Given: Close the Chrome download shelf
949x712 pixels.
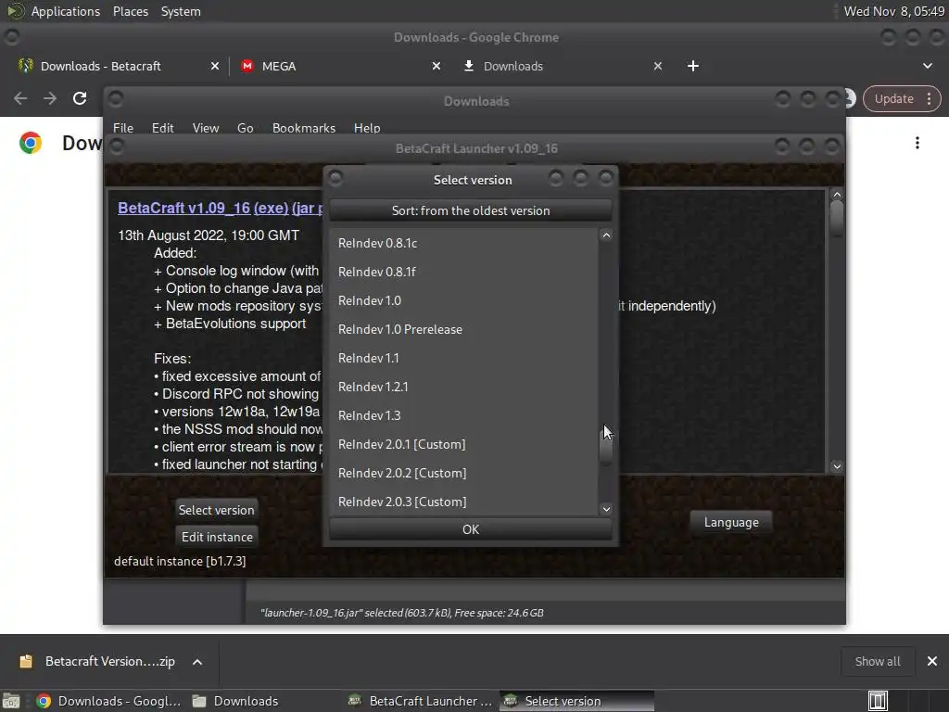Looking at the screenshot, I should pos(932,661).
